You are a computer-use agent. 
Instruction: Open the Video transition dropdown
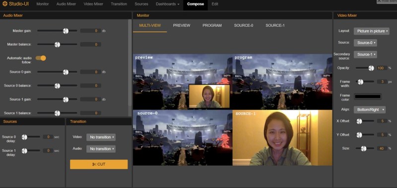click(101, 137)
